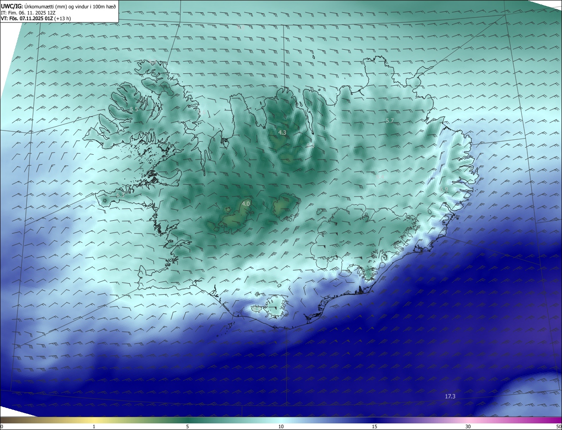562x430 pixels.
Task: Click the '30' label on the color scale
Action: click(468, 426)
